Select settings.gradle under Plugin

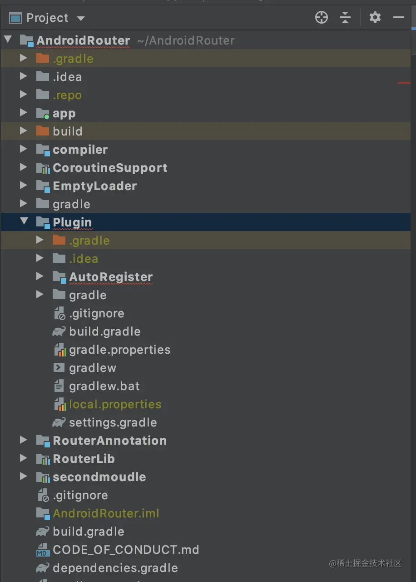(113, 422)
